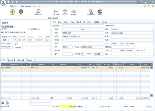Select table row 001 MP0001
The height and width of the screenshot is (111, 155).
(76, 68)
